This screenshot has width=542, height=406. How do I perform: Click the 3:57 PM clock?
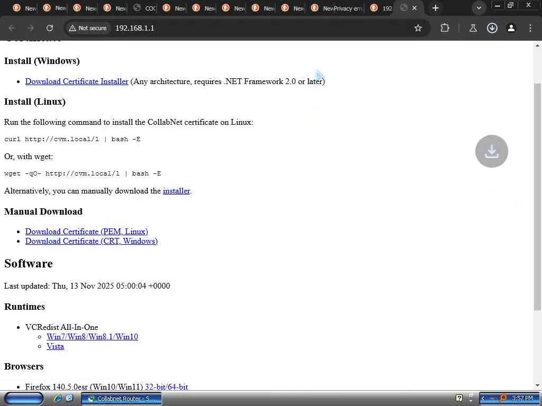click(x=522, y=399)
